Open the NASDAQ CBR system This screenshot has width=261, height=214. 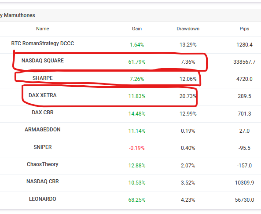(x=43, y=181)
